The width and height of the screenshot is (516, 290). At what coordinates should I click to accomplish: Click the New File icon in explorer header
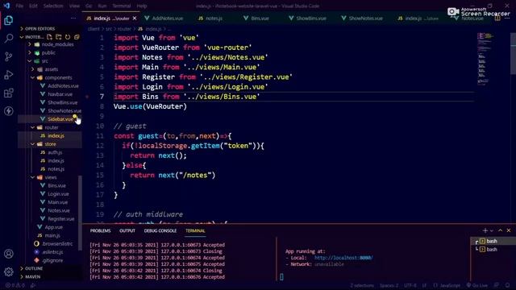(49, 37)
